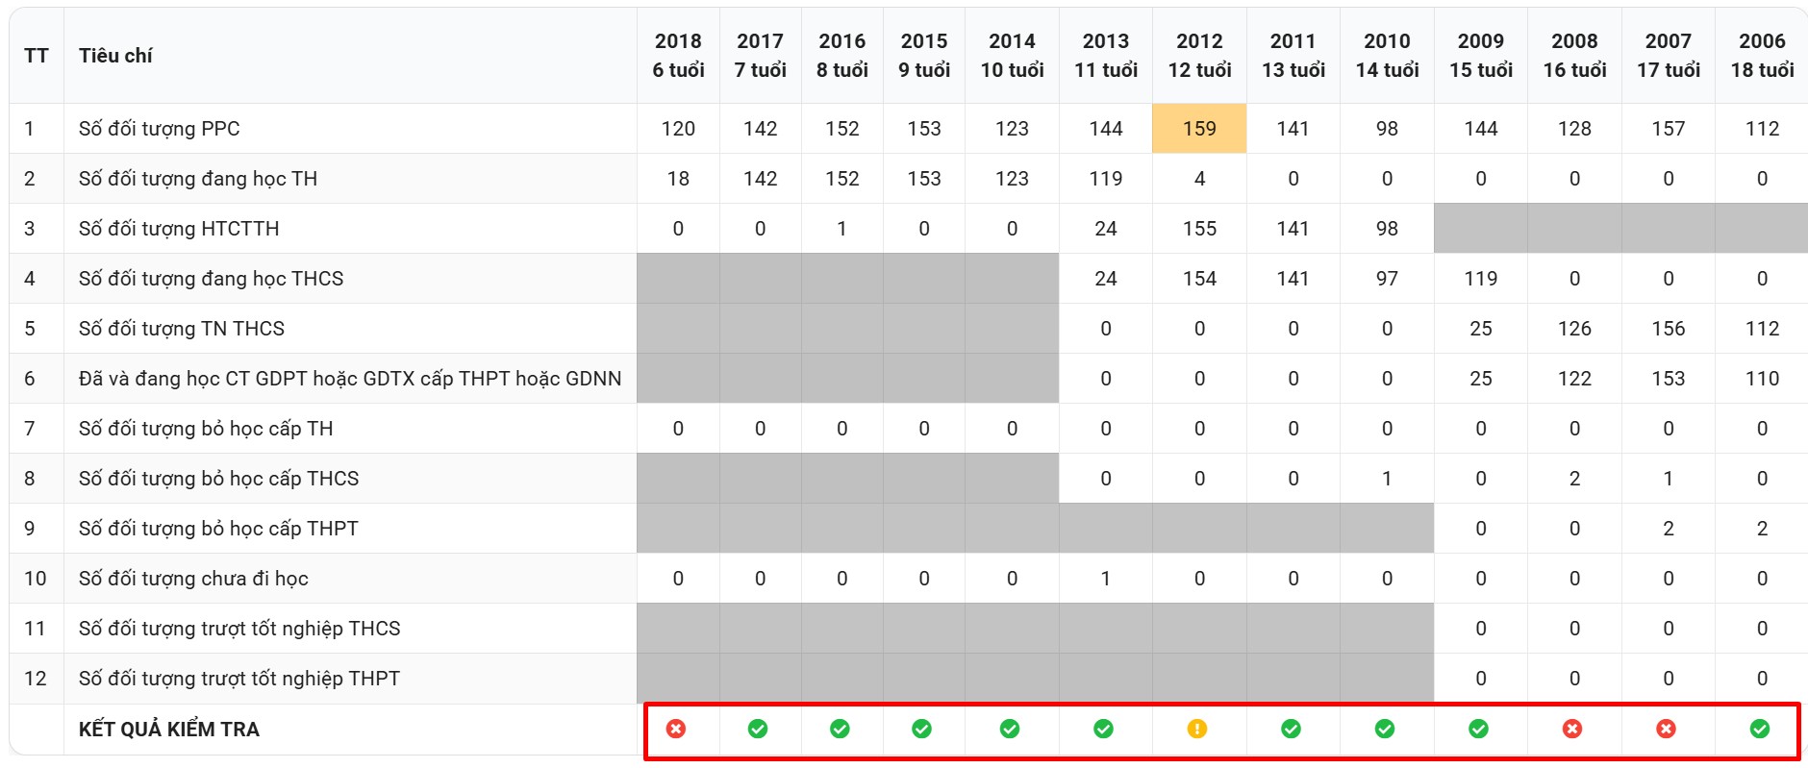Screen dimensions: 1808x768
Task: Click the red error icon under 2018
Action: click(676, 729)
